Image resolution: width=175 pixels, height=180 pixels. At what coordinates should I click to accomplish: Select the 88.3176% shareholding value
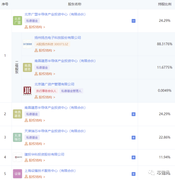(x=165, y=44)
